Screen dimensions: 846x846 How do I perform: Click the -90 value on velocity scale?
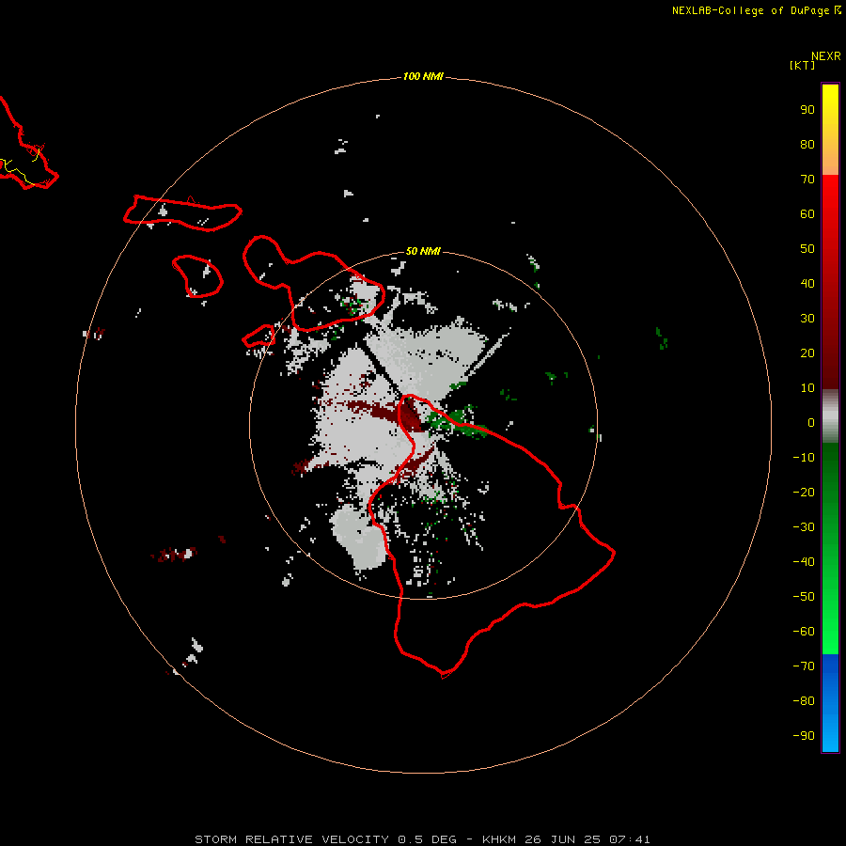(x=804, y=735)
